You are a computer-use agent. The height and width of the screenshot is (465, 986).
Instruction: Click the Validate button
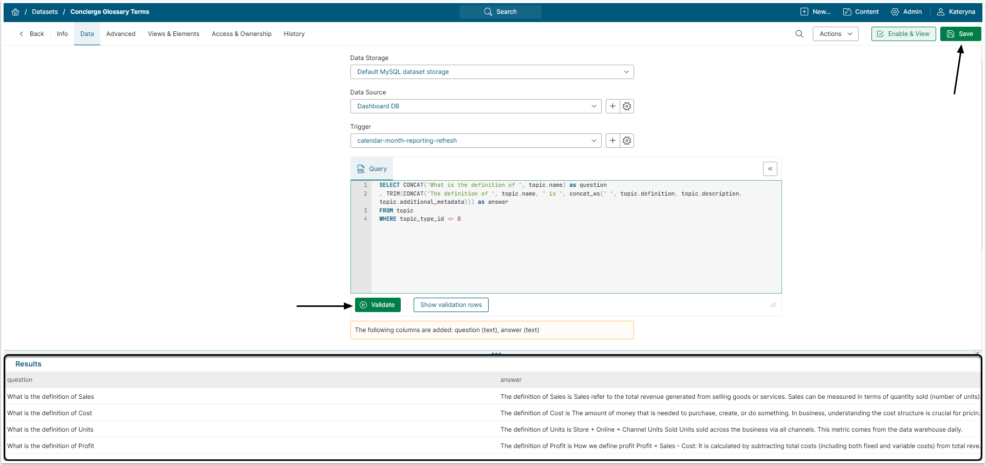(378, 305)
